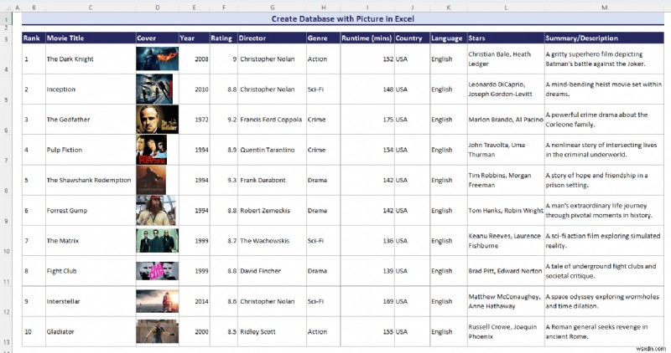Image resolution: width=671 pixels, height=353 pixels.
Task: Select stars cell 'Tom Hanks, Robin Wright'
Action: [506, 211]
